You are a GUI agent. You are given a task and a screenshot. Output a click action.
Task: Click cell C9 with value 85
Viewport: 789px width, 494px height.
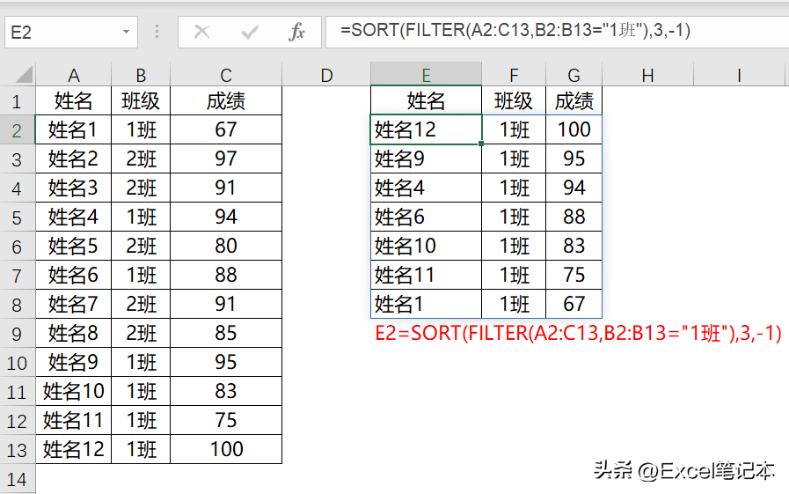226,333
